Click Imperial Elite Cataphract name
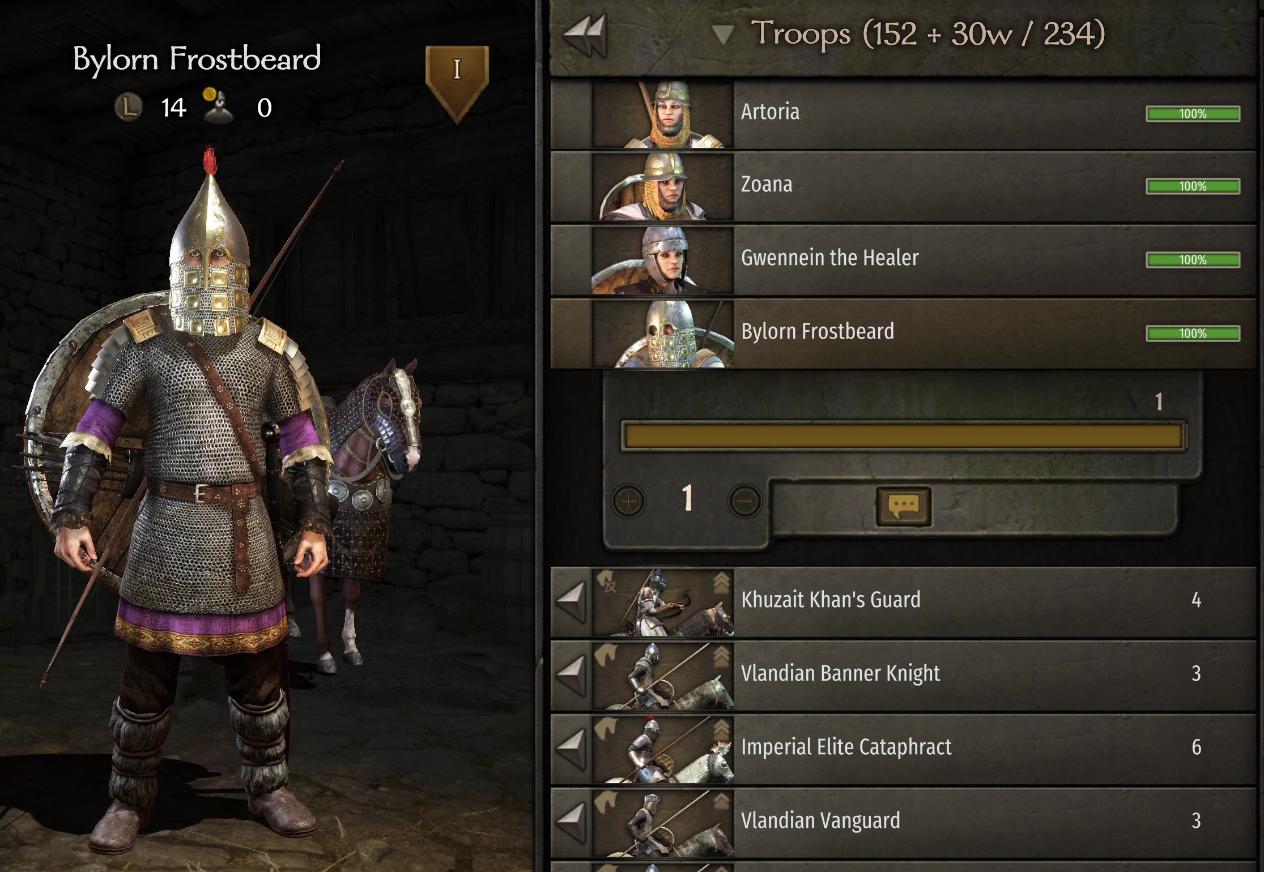The height and width of the screenshot is (872, 1264). tap(846, 747)
